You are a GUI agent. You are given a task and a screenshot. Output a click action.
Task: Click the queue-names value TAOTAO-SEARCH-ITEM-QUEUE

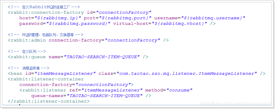point(105,96)
